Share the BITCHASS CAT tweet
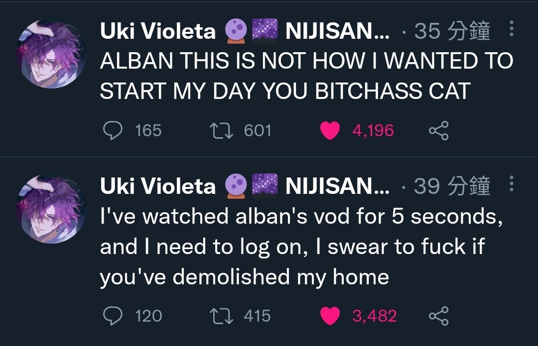Screen dimensions: 538x346 438,131
